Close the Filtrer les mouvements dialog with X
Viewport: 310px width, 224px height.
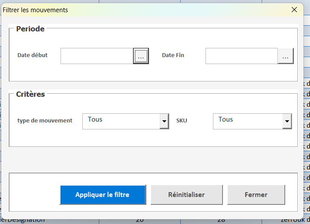click(x=294, y=10)
